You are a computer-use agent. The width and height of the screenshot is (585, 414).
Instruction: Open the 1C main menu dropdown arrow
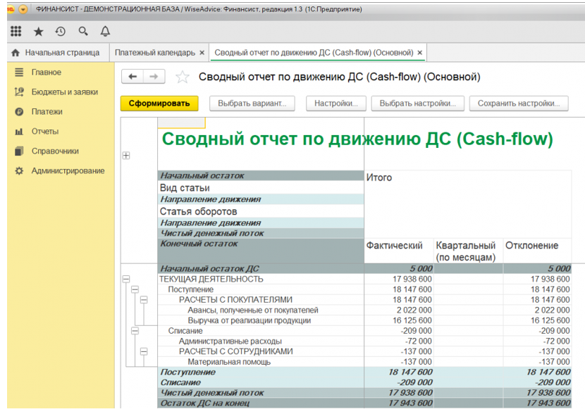click(23, 9)
